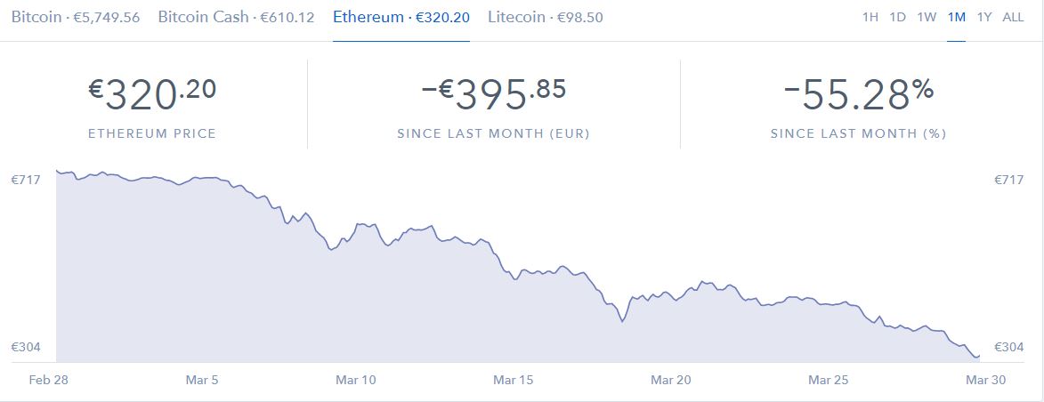Click the Mar 25 date marker
Viewport: 1044px width, 402px height.
(829, 381)
